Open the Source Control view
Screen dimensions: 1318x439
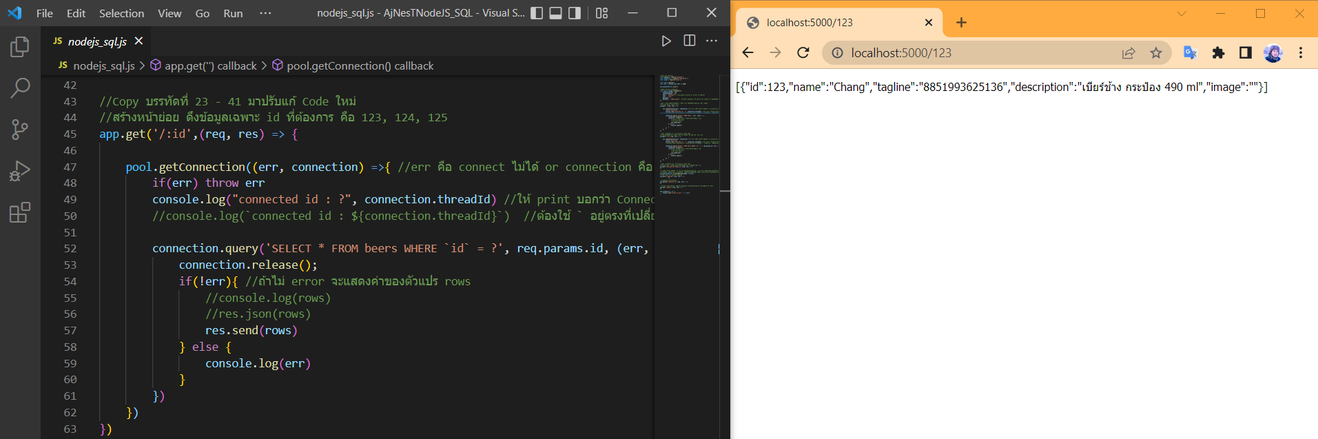click(x=20, y=130)
